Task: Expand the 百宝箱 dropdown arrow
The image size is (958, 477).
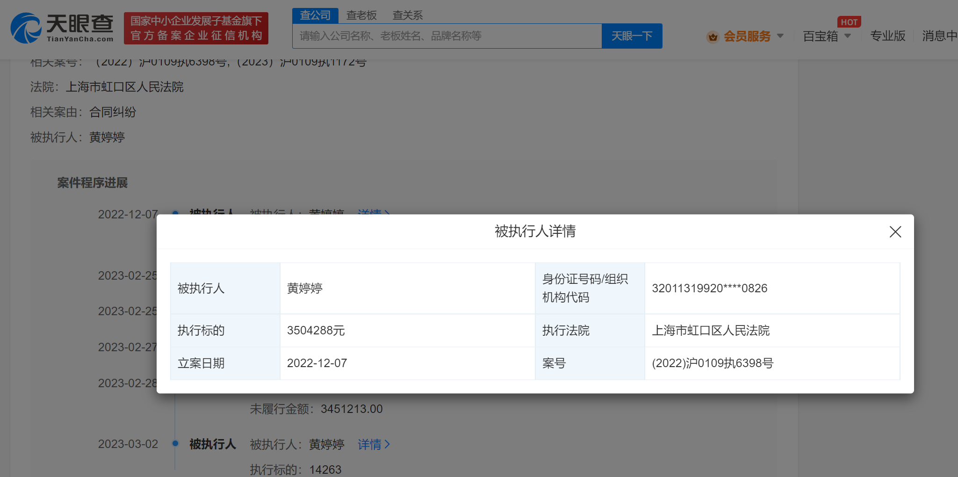Action: (848, 36)
